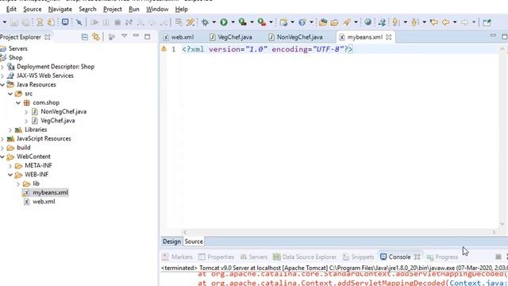508x286 pixels.
Task: Click the Next Annotation icon
Action: click(x=395, y=22)
